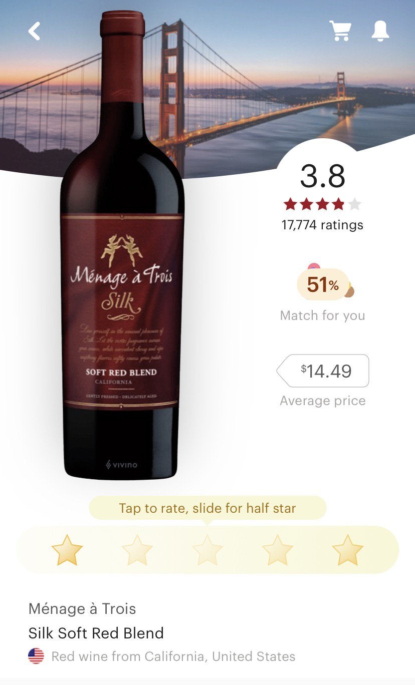Viewport: 415px width, 685px height.
Task: Tap the back arrow icon
Action: 34,31
